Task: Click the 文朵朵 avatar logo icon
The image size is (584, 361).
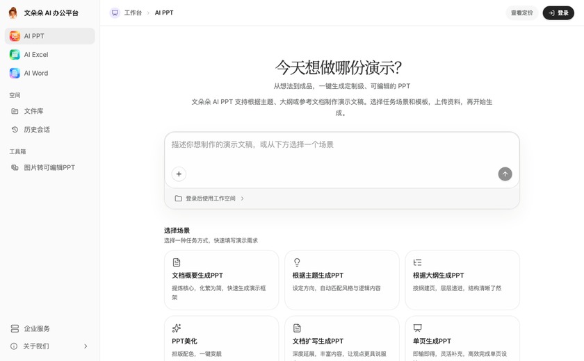Action: pos(13,12)
